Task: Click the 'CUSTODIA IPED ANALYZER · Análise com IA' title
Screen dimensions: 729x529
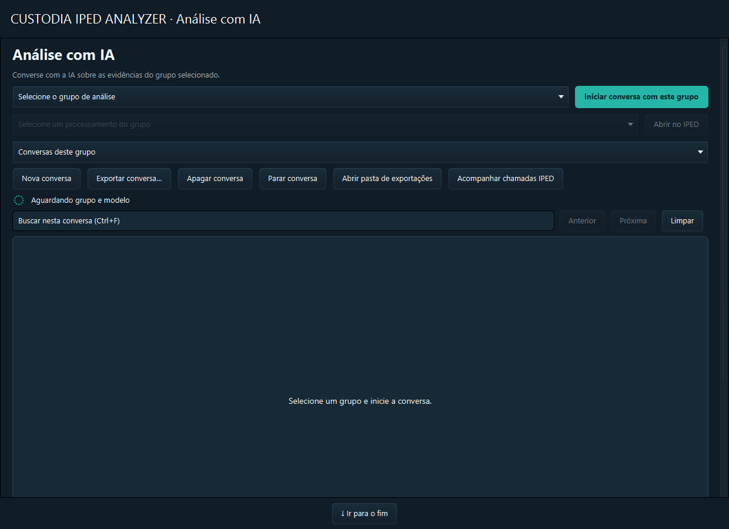Action: (x=136, y=19)
